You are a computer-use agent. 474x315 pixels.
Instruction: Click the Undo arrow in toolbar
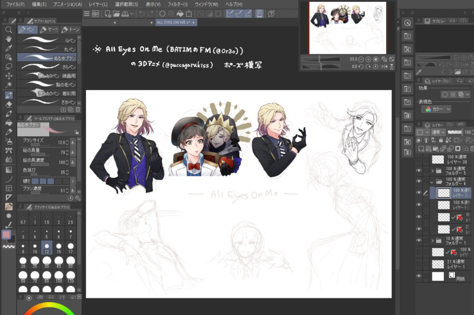point(142,14)
